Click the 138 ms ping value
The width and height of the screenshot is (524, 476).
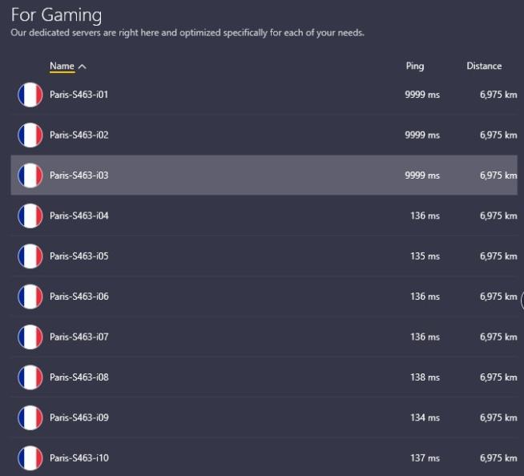[x=424, y=377]
